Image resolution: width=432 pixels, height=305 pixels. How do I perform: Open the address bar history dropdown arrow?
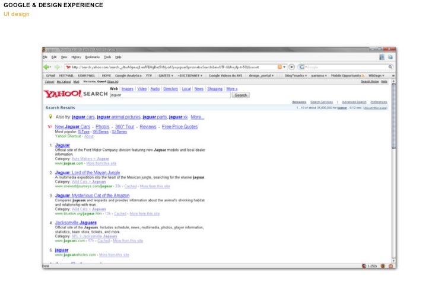[284, 67]
